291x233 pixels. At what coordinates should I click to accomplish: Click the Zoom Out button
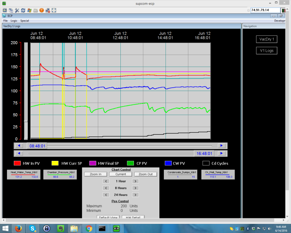(x=145, y=174)
